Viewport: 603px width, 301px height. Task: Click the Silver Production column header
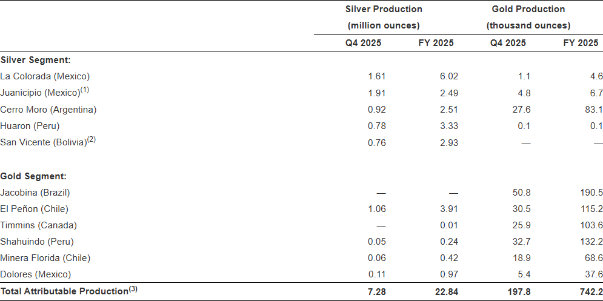click(384, 9)
